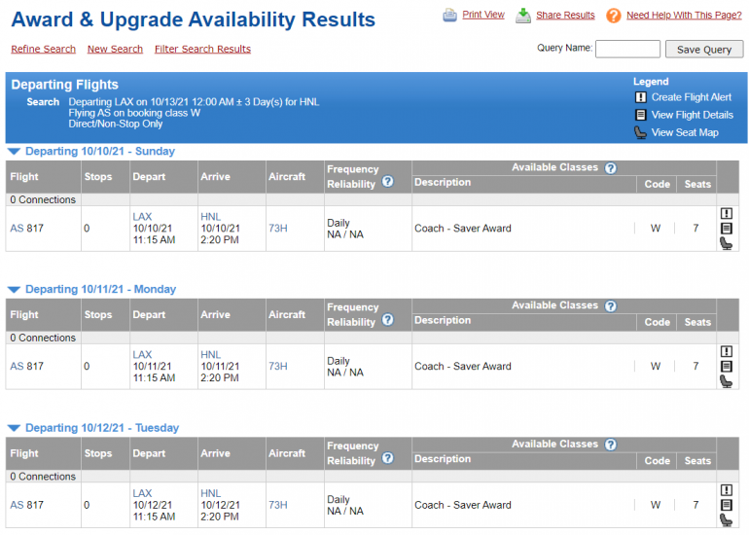Create flight alert for 10/11/21 flight

point(726,352)
